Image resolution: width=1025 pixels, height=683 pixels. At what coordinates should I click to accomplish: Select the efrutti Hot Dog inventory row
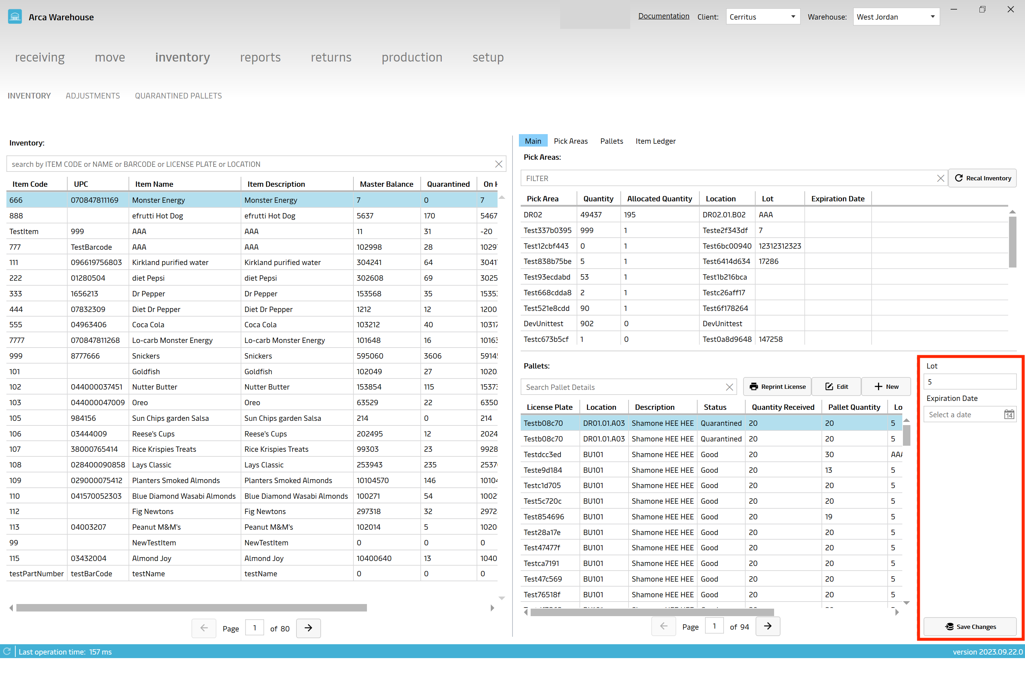(252, 216)
